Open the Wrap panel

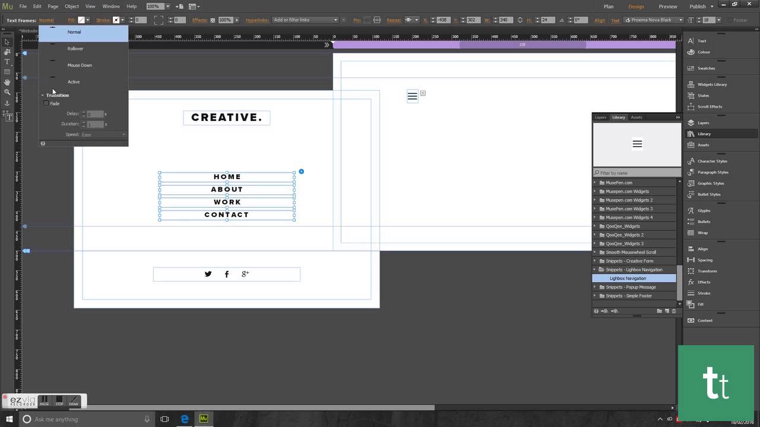(x=702, y=233)
